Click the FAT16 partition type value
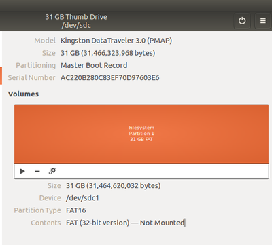The height and width of the screenshot is (245, 272). (x=76, y=210)
